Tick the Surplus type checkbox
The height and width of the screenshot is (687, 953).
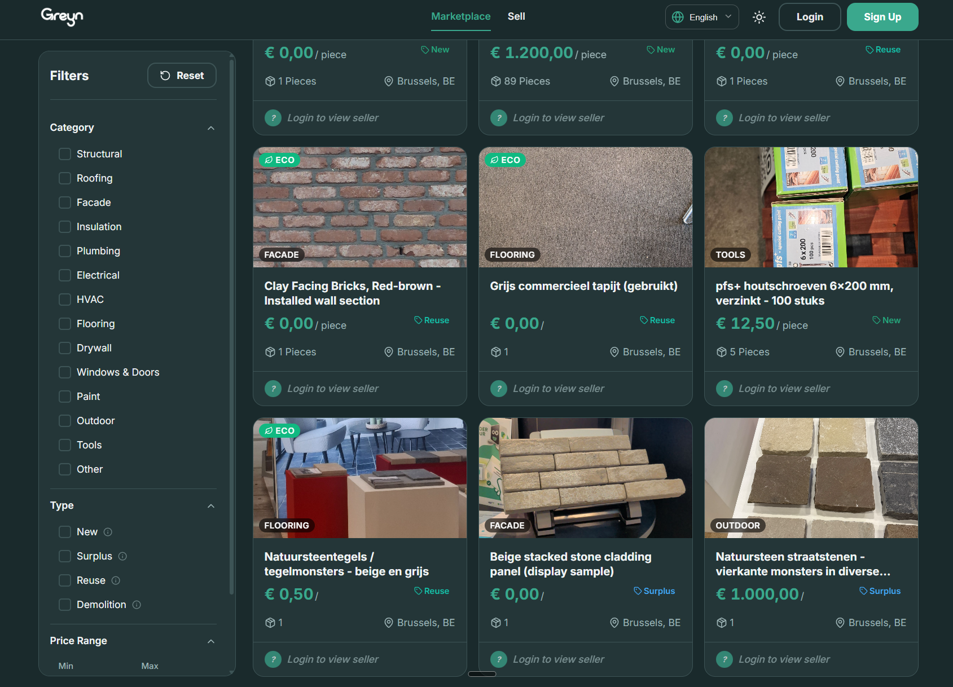pyautogui.click(x=65, y=556)
